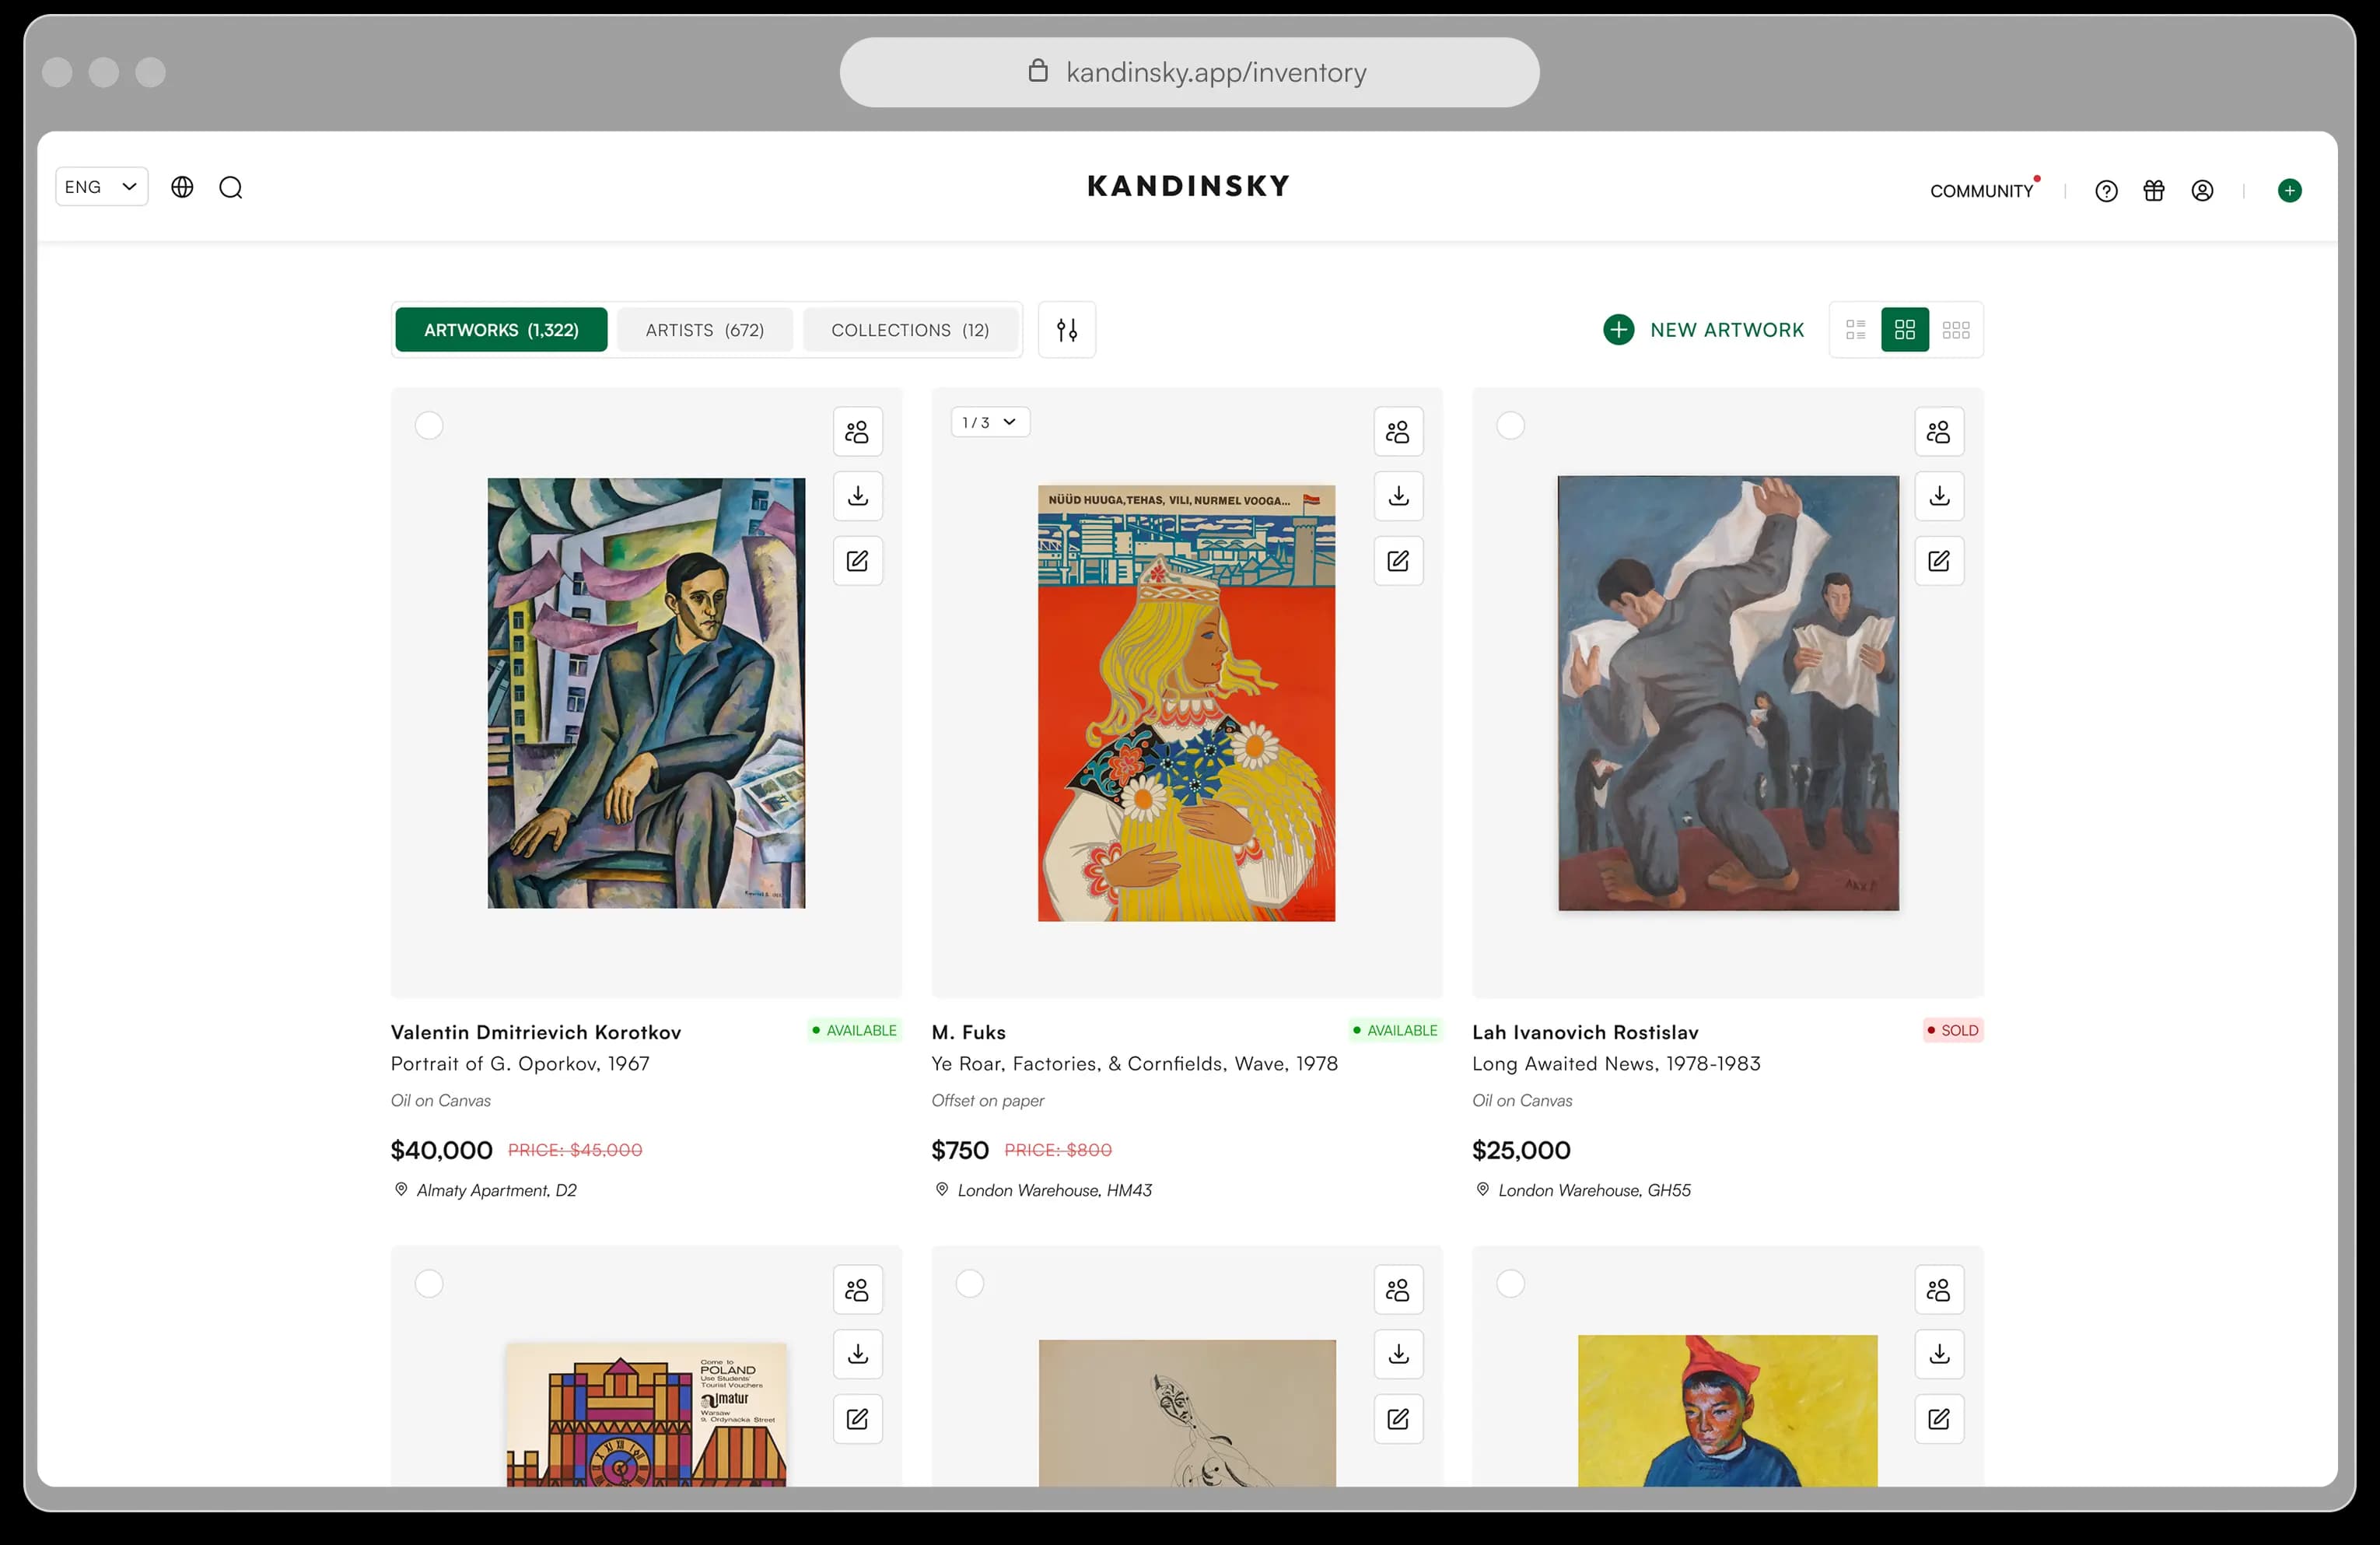Edit the Korotkov portrait artwork
The height and width of the screenshot is (1545, 2380).
(858, 561)
